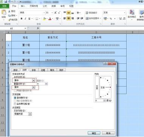Click the highlighted Middle Align icon

[x=68, y=13]
